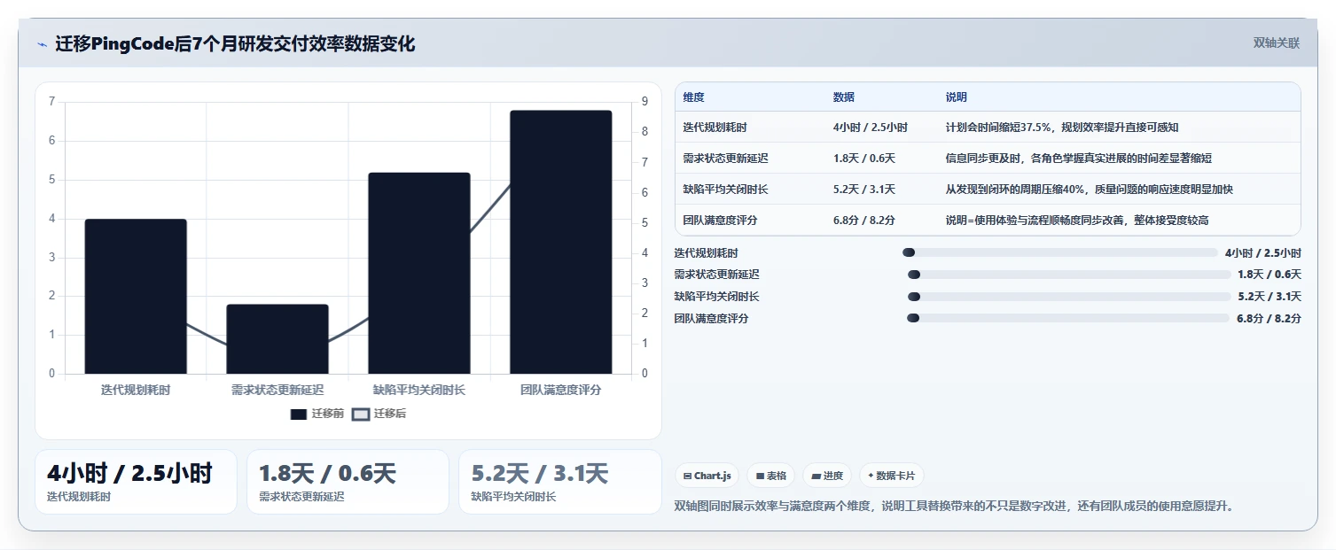Select the 迭代规划耗时 table row label
The width and height of the screenshot is (1336, 550).
pos(715,128)
